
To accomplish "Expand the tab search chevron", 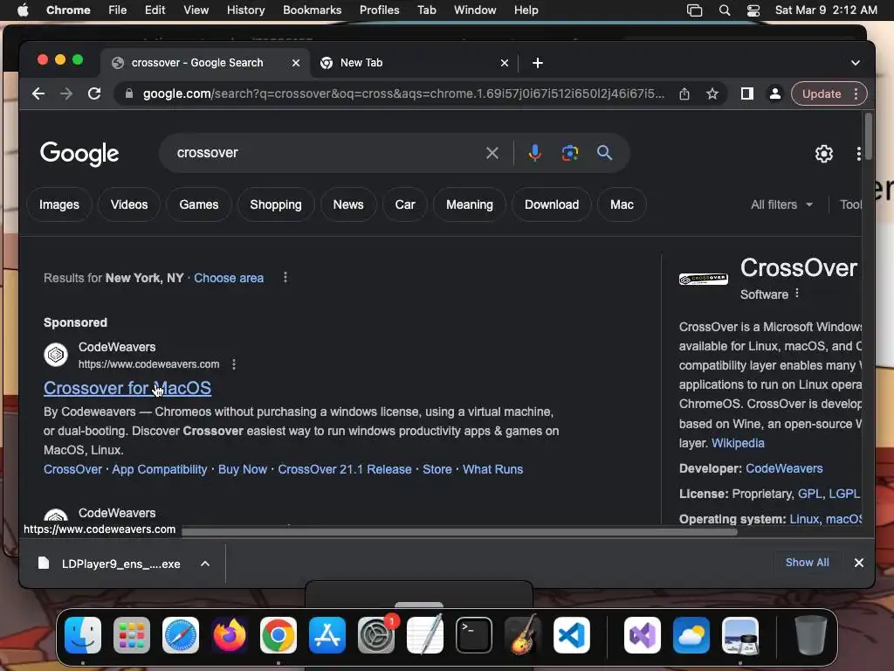I will point(856,63).
